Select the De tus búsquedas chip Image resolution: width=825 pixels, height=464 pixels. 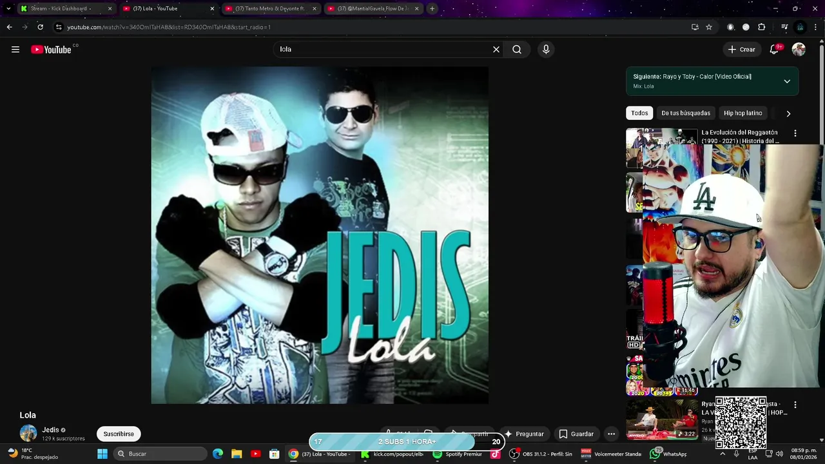pos(686,113)
